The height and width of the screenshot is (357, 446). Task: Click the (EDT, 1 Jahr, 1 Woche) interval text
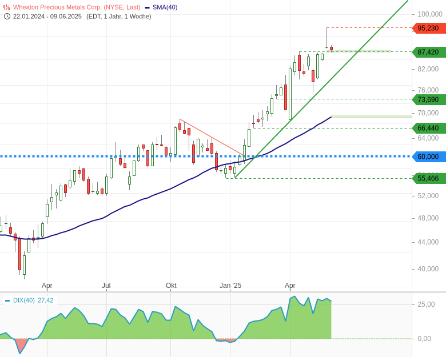(119, 17)
